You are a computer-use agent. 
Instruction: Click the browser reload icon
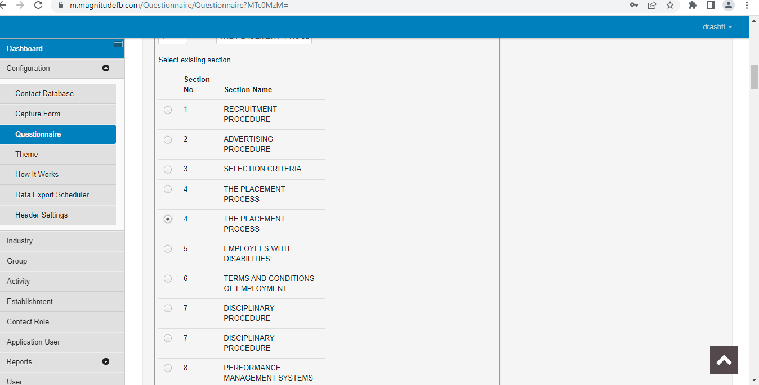38,5
